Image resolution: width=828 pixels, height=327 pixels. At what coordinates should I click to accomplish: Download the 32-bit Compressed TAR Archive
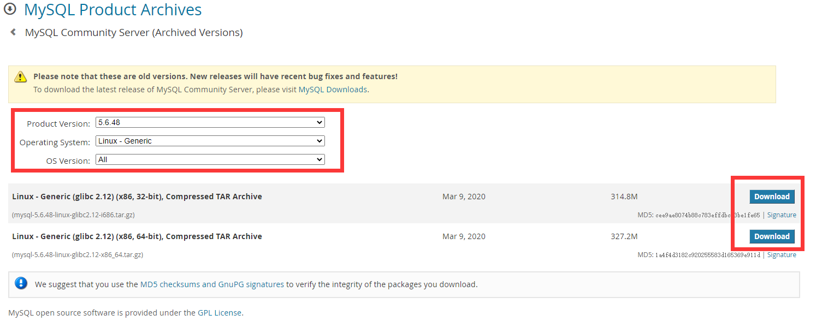[772, 197]
